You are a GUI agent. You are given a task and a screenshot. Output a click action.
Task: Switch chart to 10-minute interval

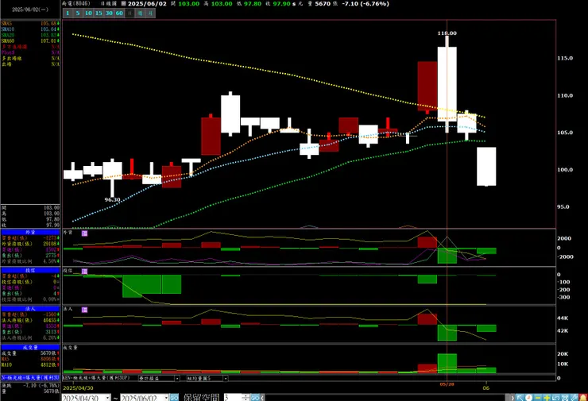pos(88,13)
